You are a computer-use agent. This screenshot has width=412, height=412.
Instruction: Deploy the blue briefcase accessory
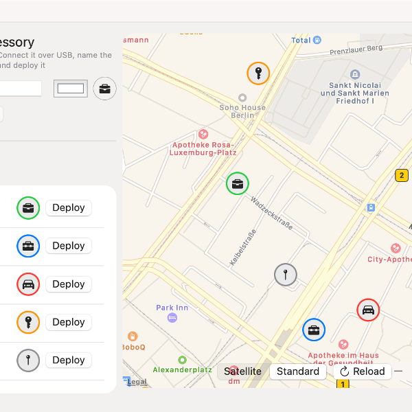69,246
